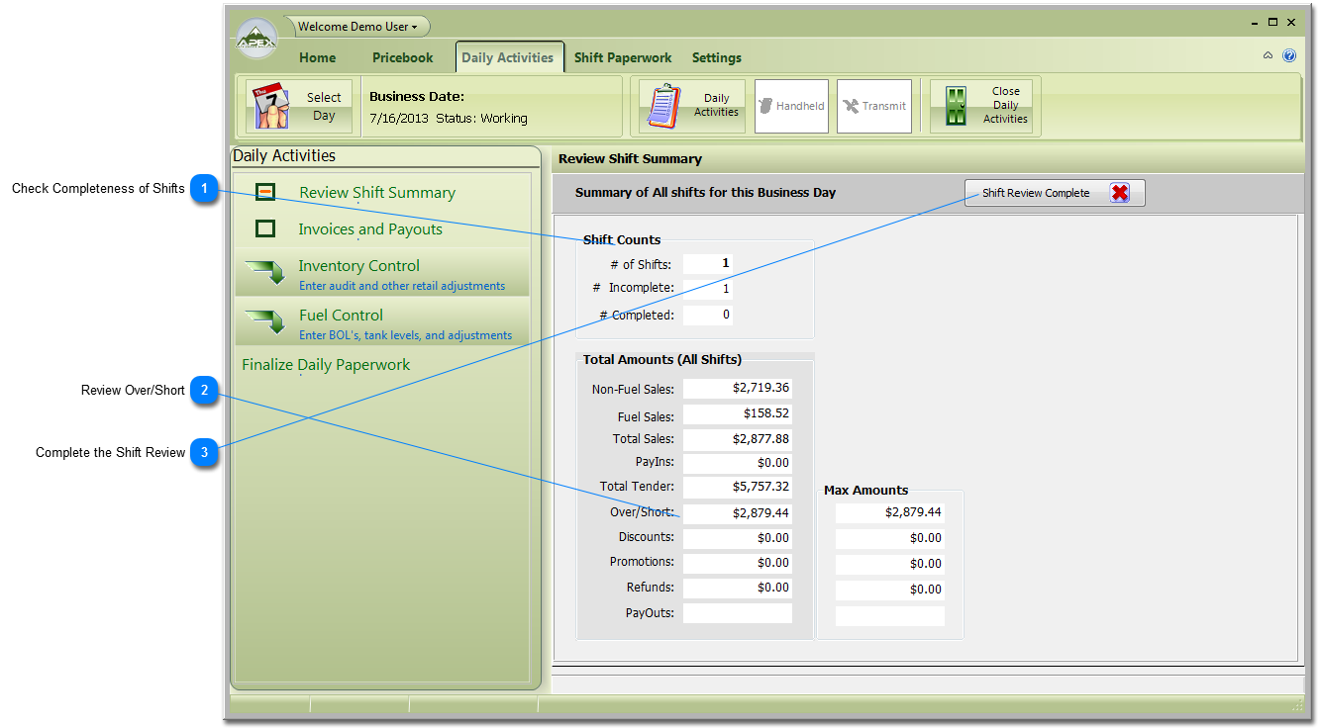Click the red X on Shift Review Complete
This screenshot has width=1320, height=728.
[1120, 193]
